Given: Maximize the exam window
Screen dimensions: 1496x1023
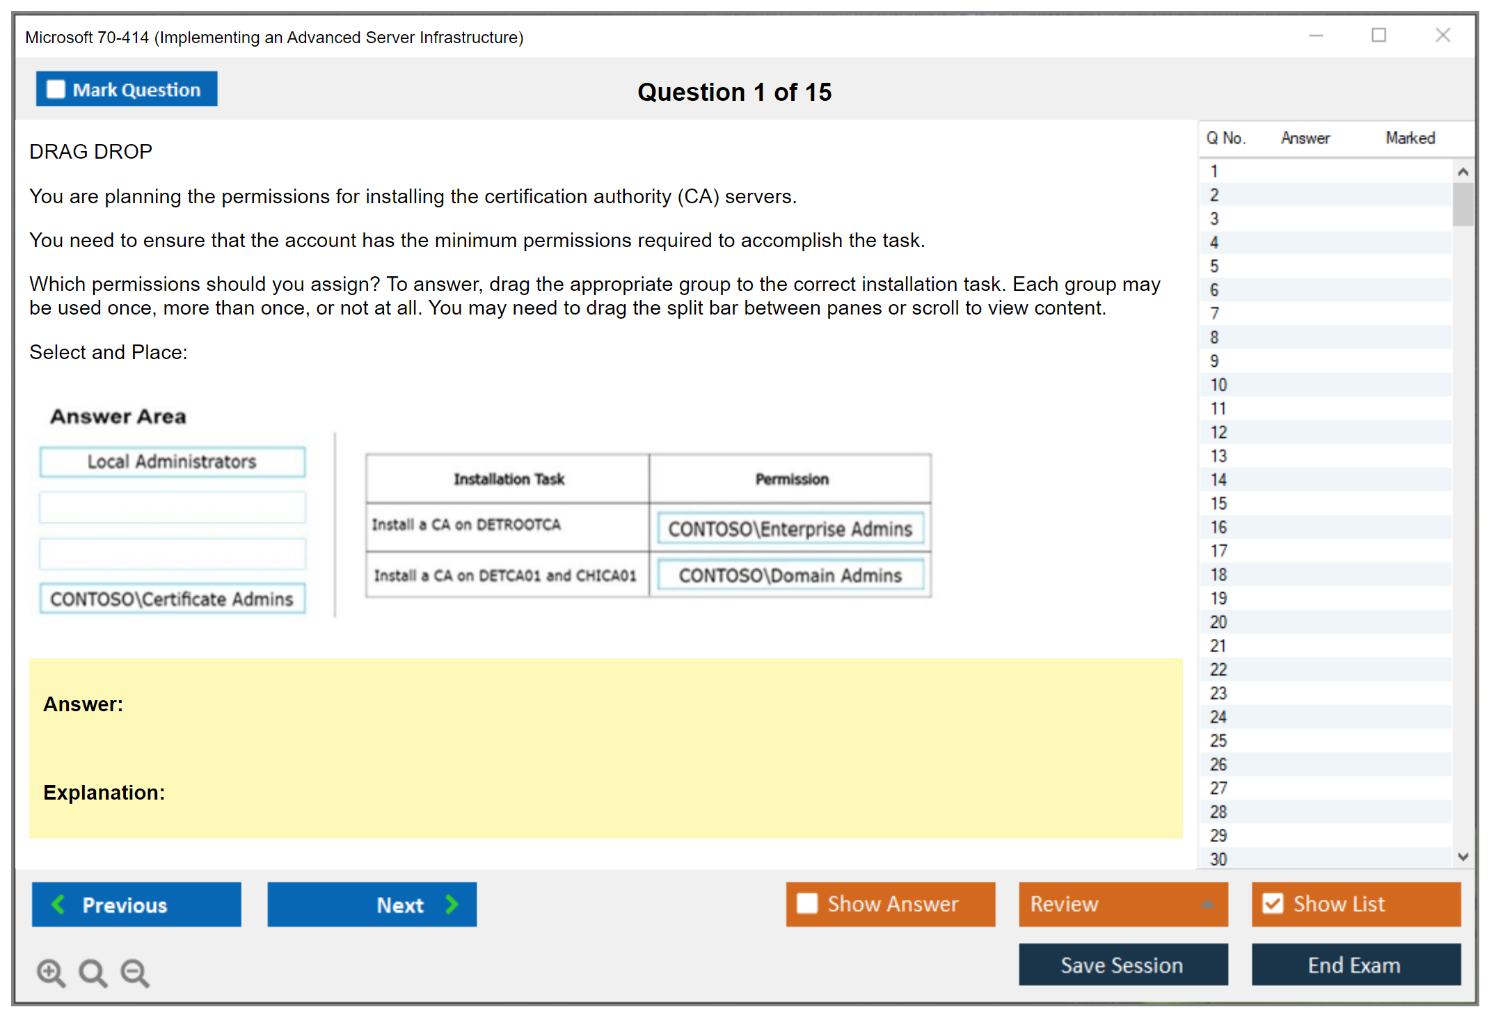Looking at the screenshot, I should point(1378,35).
